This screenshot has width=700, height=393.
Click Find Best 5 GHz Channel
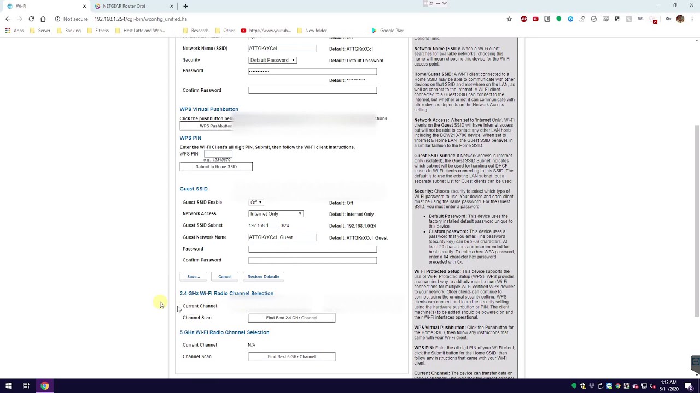pos(291,356)
